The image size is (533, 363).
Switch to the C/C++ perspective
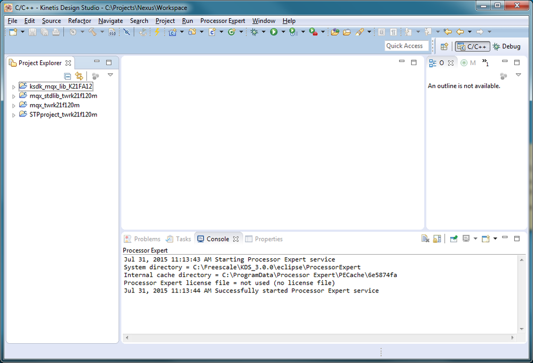click(473, 46)
